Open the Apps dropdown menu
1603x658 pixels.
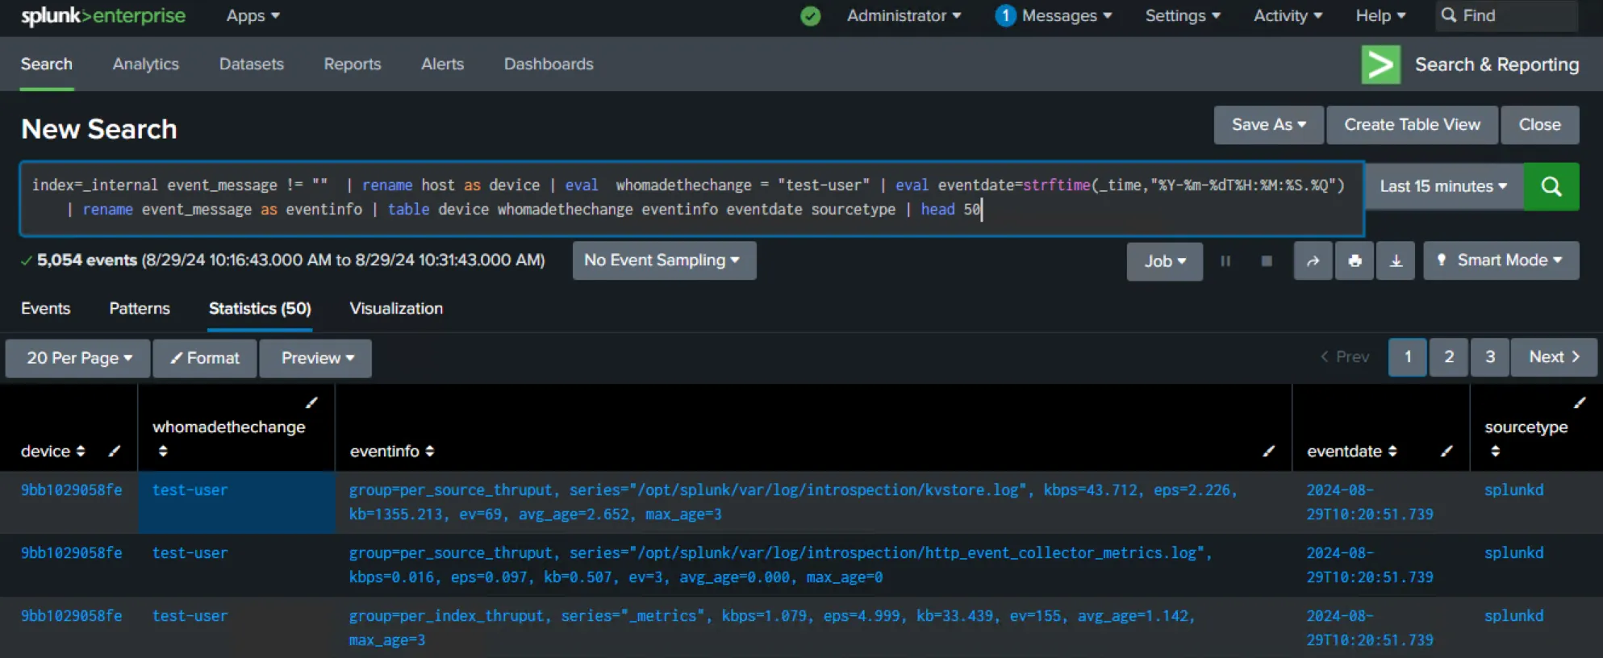point(253,16)
